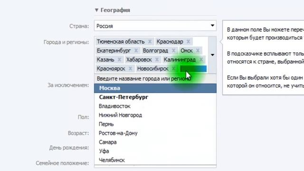
Task: Click the Новосибирск tag label
Action: tap(153, 68)
